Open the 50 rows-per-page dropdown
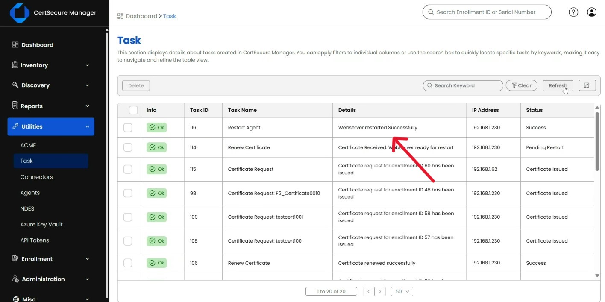 [402, 292]
